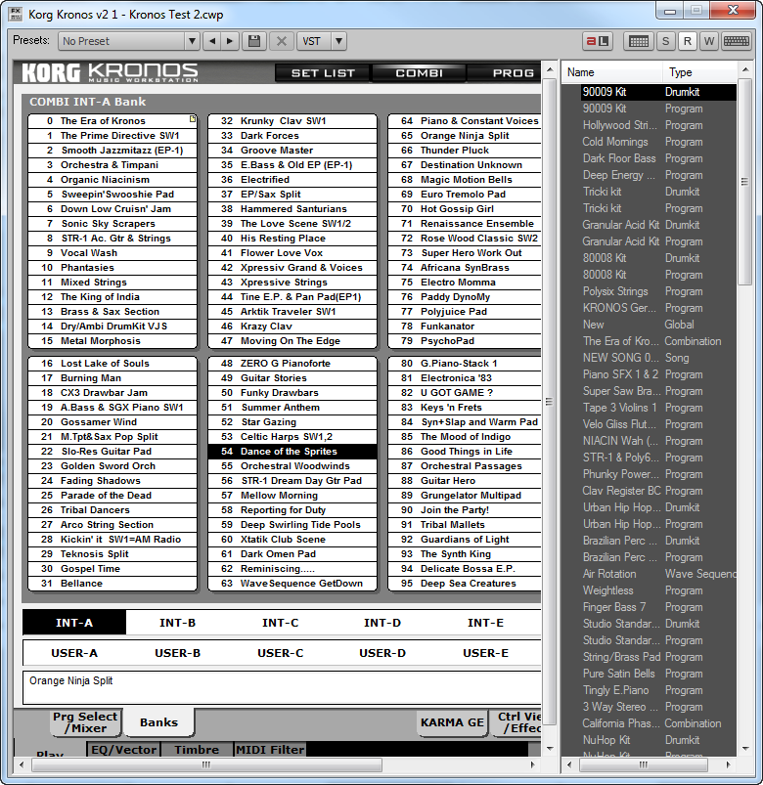The image size is (763, 785).
Task: Open the Timbre sub-tab
Action: coord(197,749)
